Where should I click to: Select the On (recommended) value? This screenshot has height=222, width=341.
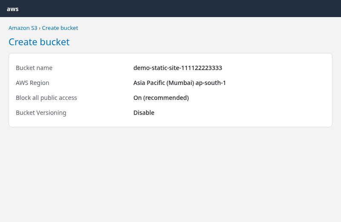click(161, 98)
